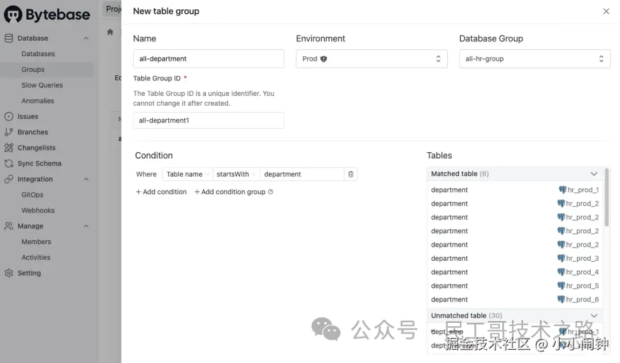Collapse the Unmatched table section
The height and width of the screenshot is (363, 620).
[594, 315]
